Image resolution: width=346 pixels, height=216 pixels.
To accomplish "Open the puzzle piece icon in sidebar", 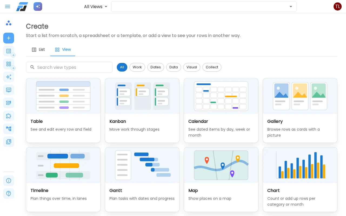I will point(9,116).
